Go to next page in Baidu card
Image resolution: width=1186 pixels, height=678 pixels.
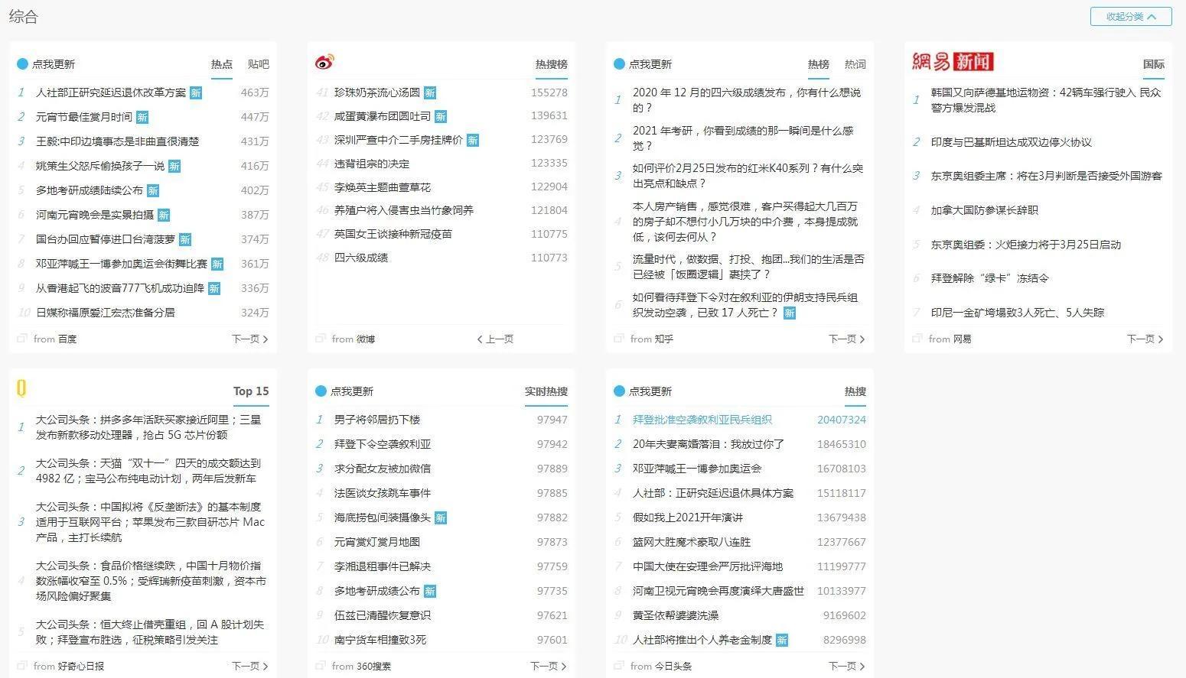[x=250, y=339]
